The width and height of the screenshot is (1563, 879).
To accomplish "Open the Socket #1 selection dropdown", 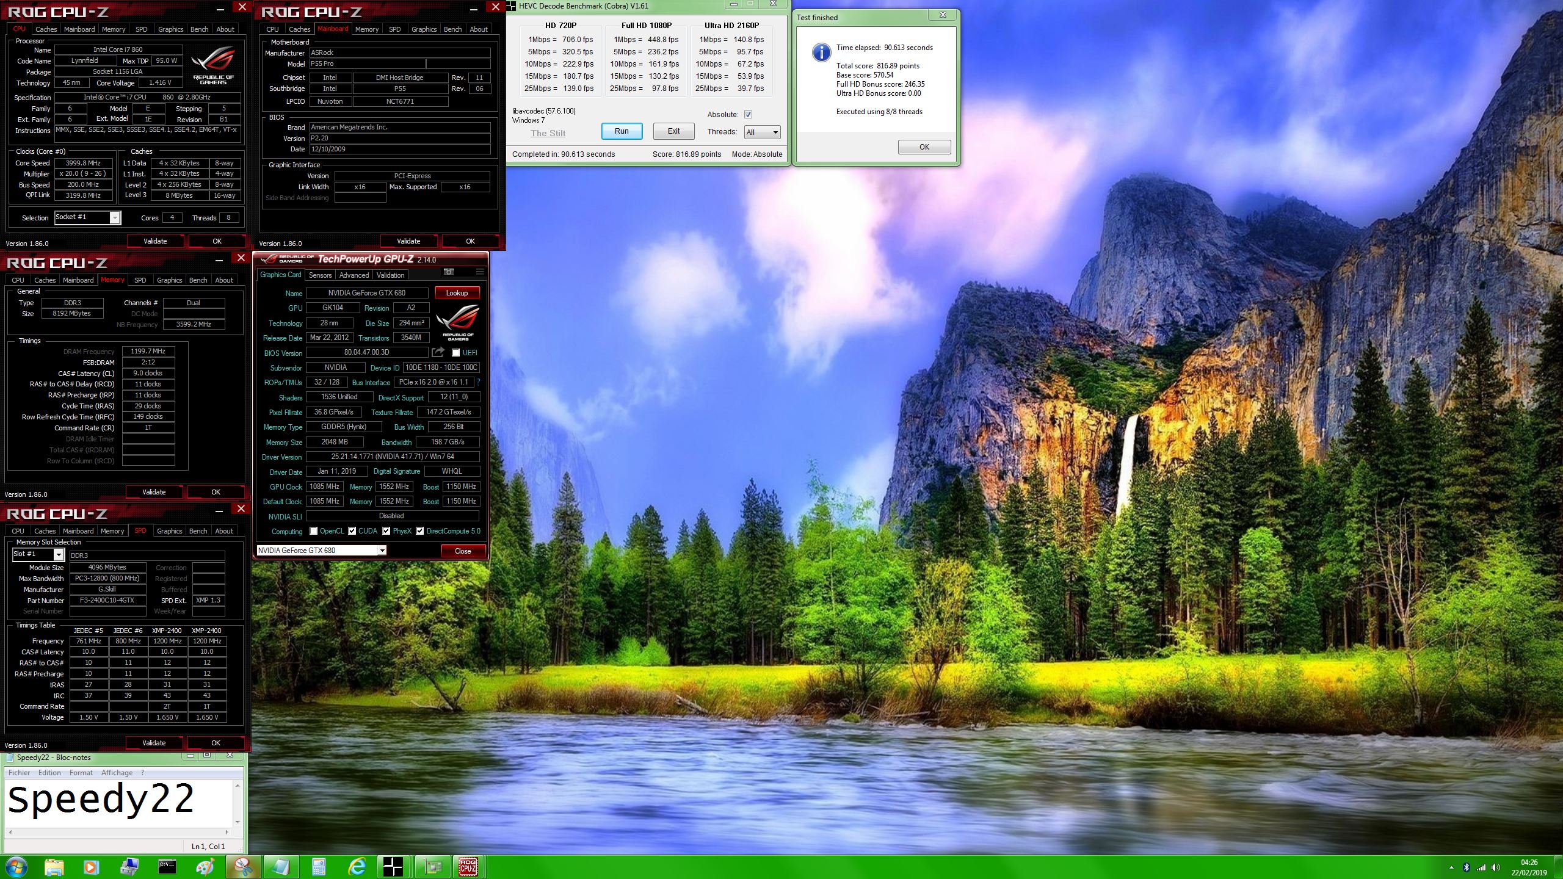I will pyautogui.click(x=87, y=217).
